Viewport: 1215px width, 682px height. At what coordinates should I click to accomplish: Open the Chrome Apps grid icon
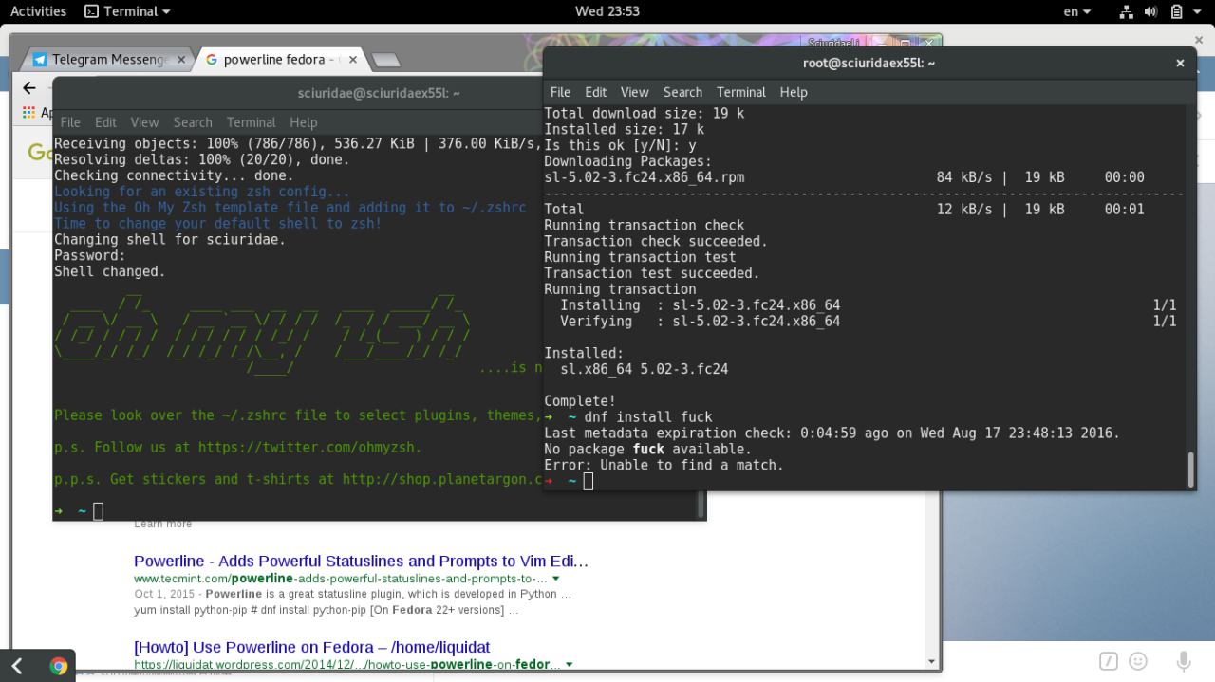pyautogui.click(x=28, y=113)
